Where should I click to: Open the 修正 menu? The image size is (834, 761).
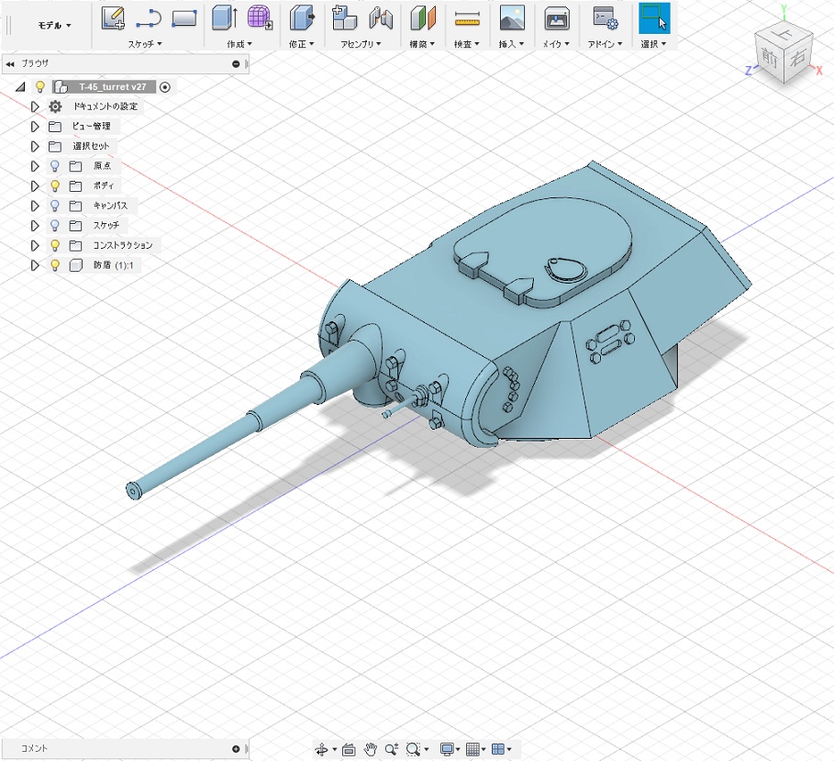click(302, 44)
